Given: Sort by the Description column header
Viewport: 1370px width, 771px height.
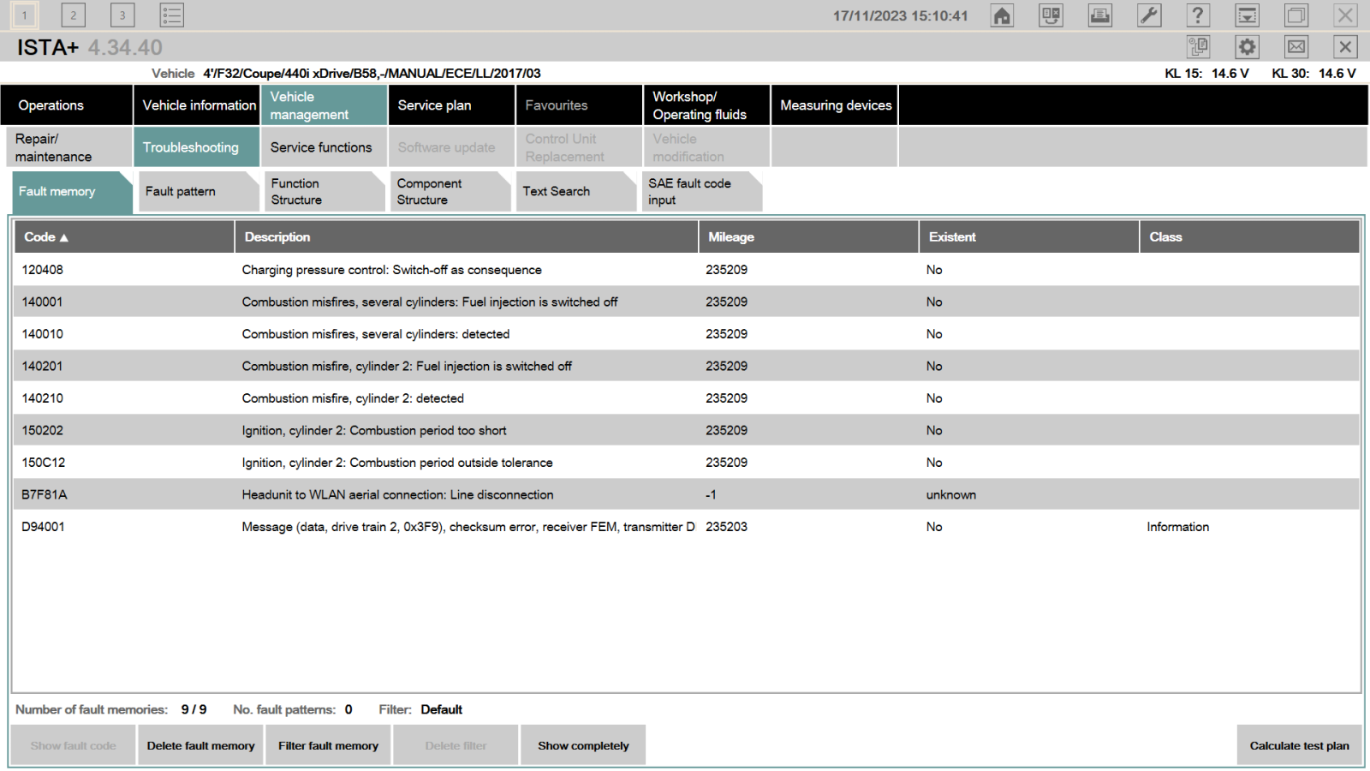Looking at the screenshot, I should [x=467, y=237].
